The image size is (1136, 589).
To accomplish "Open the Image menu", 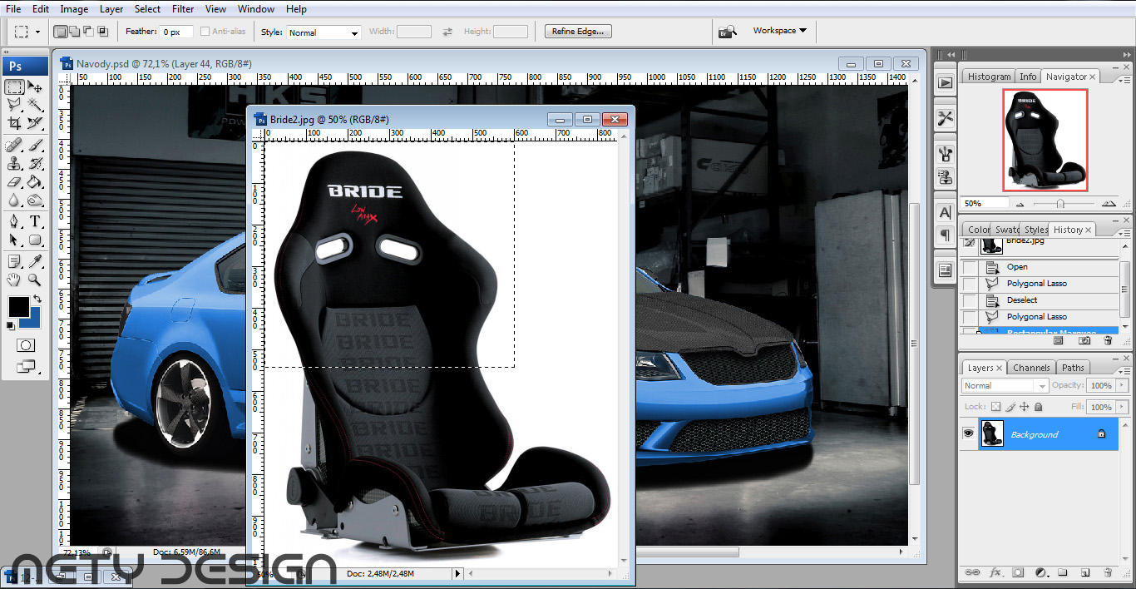I will tap(74, 9).
